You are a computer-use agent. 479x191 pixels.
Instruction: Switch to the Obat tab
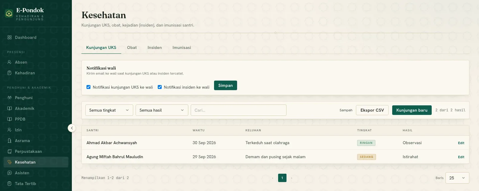pyautogui.click(x=132, y=48)
